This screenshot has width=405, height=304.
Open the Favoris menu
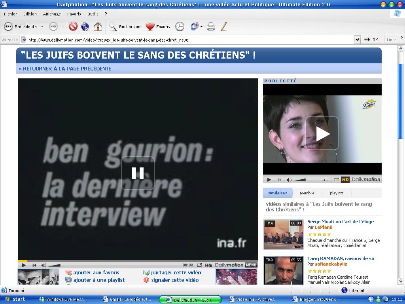[x=74, y=14]
